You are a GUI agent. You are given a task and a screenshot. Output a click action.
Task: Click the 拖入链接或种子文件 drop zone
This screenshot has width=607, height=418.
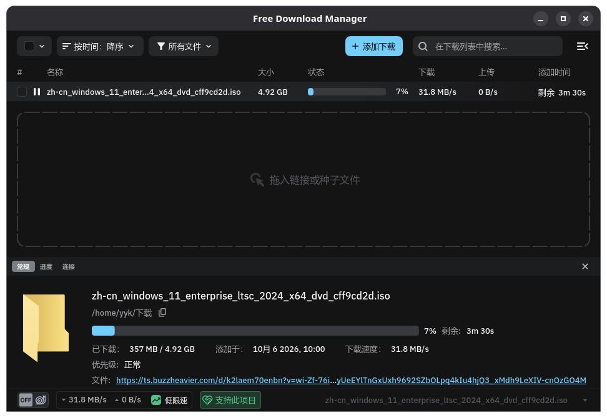point(303,180)
